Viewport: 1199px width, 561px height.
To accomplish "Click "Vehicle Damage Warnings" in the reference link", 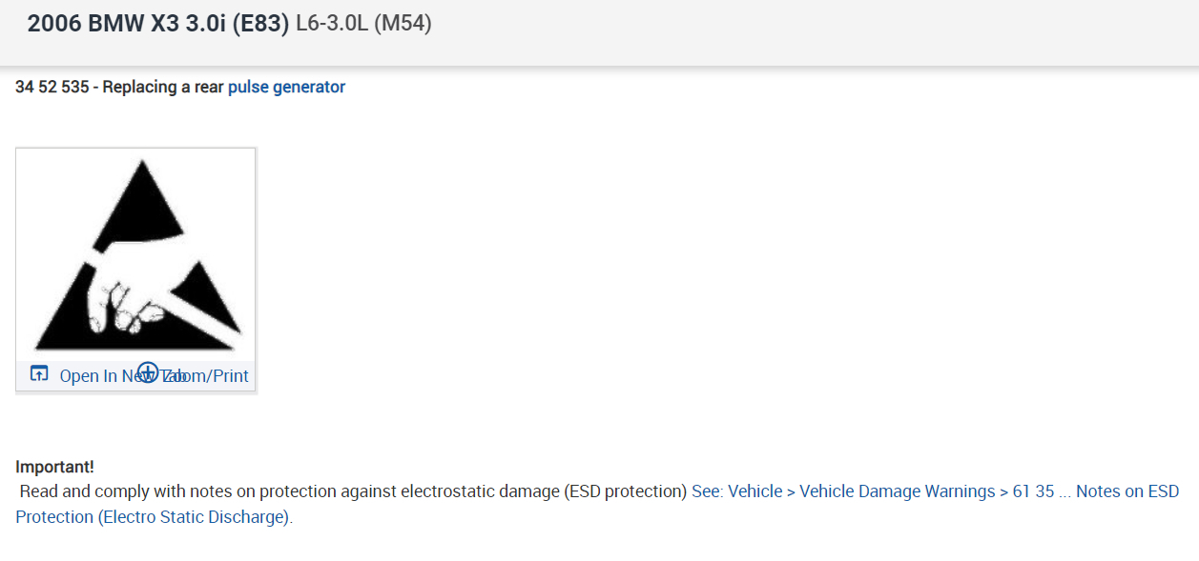I will 897,491.
